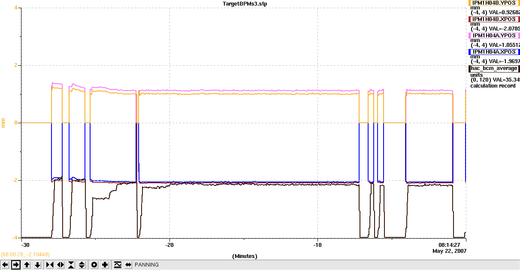Click the rotated mm y-axis label

[3, 123]
